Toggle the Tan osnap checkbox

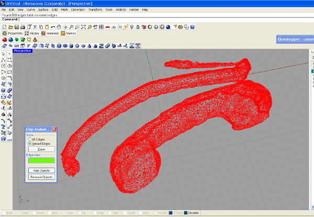(110, 213)
